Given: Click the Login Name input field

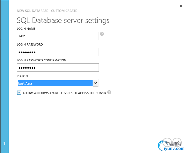Looking at the screenshot, I should [58, 36].
